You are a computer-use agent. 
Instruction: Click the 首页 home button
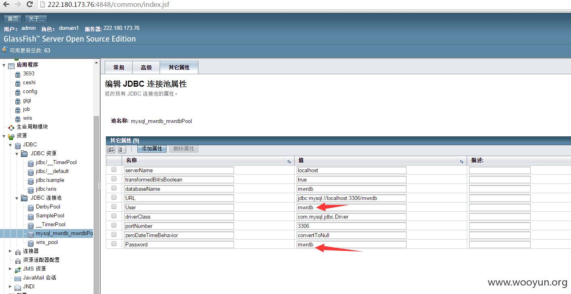click(13, 19)
